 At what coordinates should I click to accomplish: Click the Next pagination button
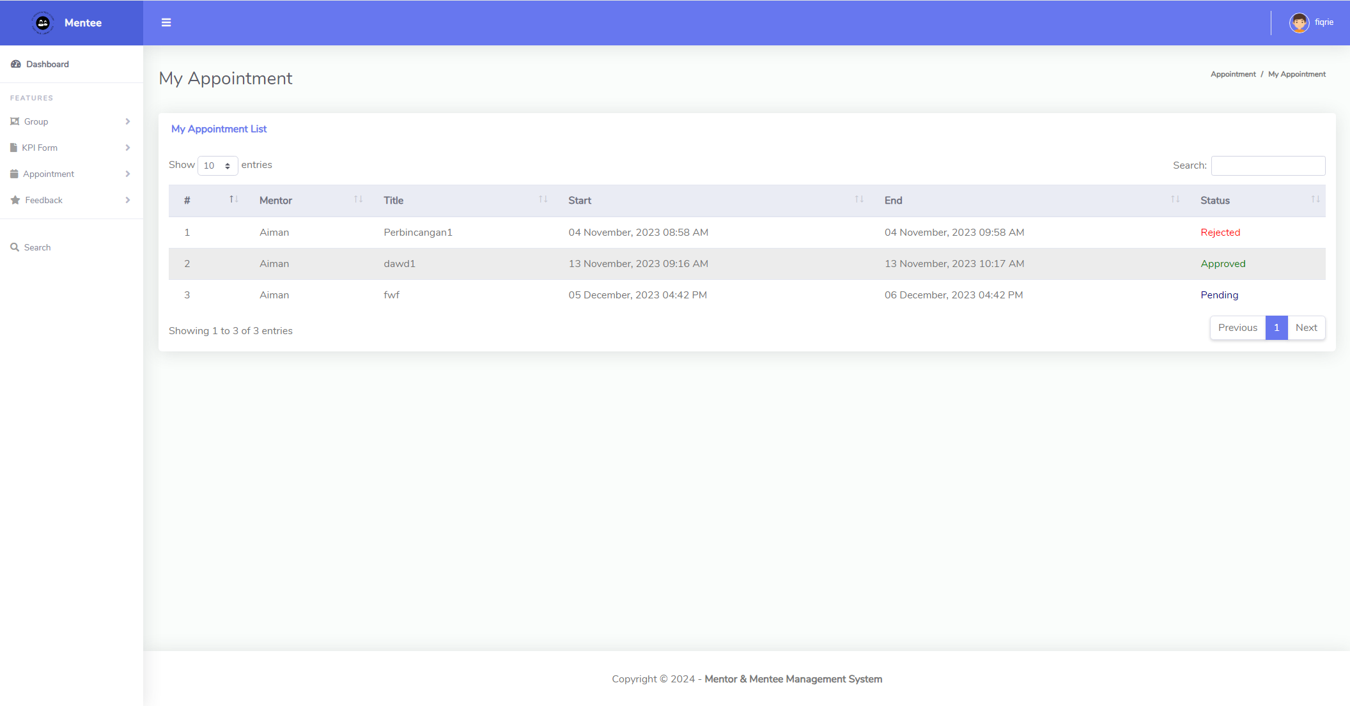1306,328
